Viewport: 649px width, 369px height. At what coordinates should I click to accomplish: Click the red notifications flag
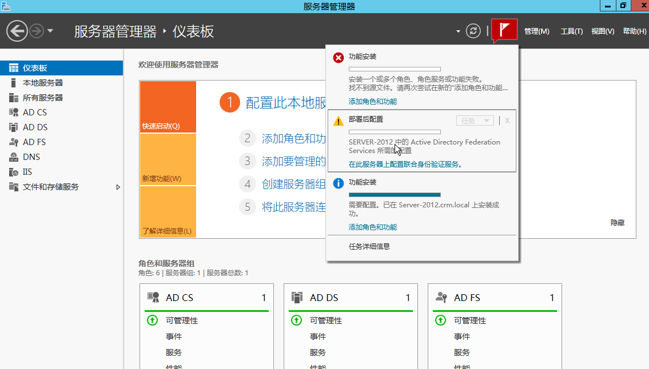tap(504, 30)
